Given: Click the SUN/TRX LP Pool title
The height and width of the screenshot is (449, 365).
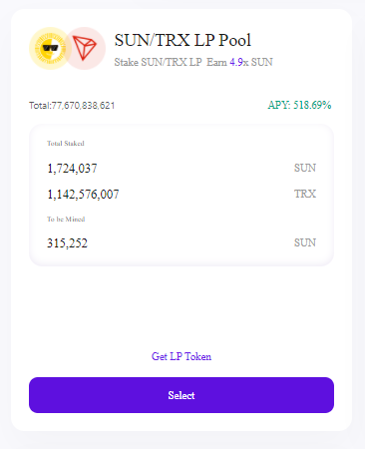Looking at the screenshot, I should pos(182,40).
